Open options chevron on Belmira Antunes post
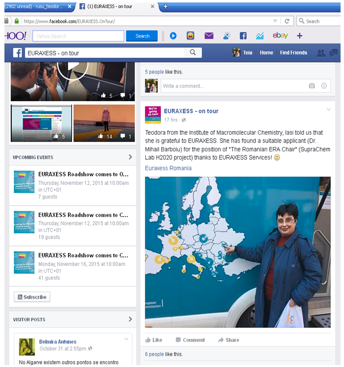Image resolution: width=344 pixels, height=367 pixels. [x=126, y=339]
